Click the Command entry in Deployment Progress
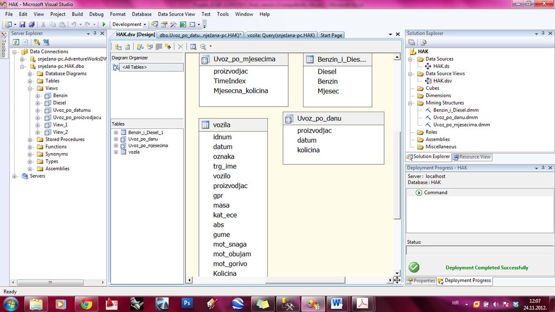The height and width of the screenshot is (312, 555). tap(436, 192)
